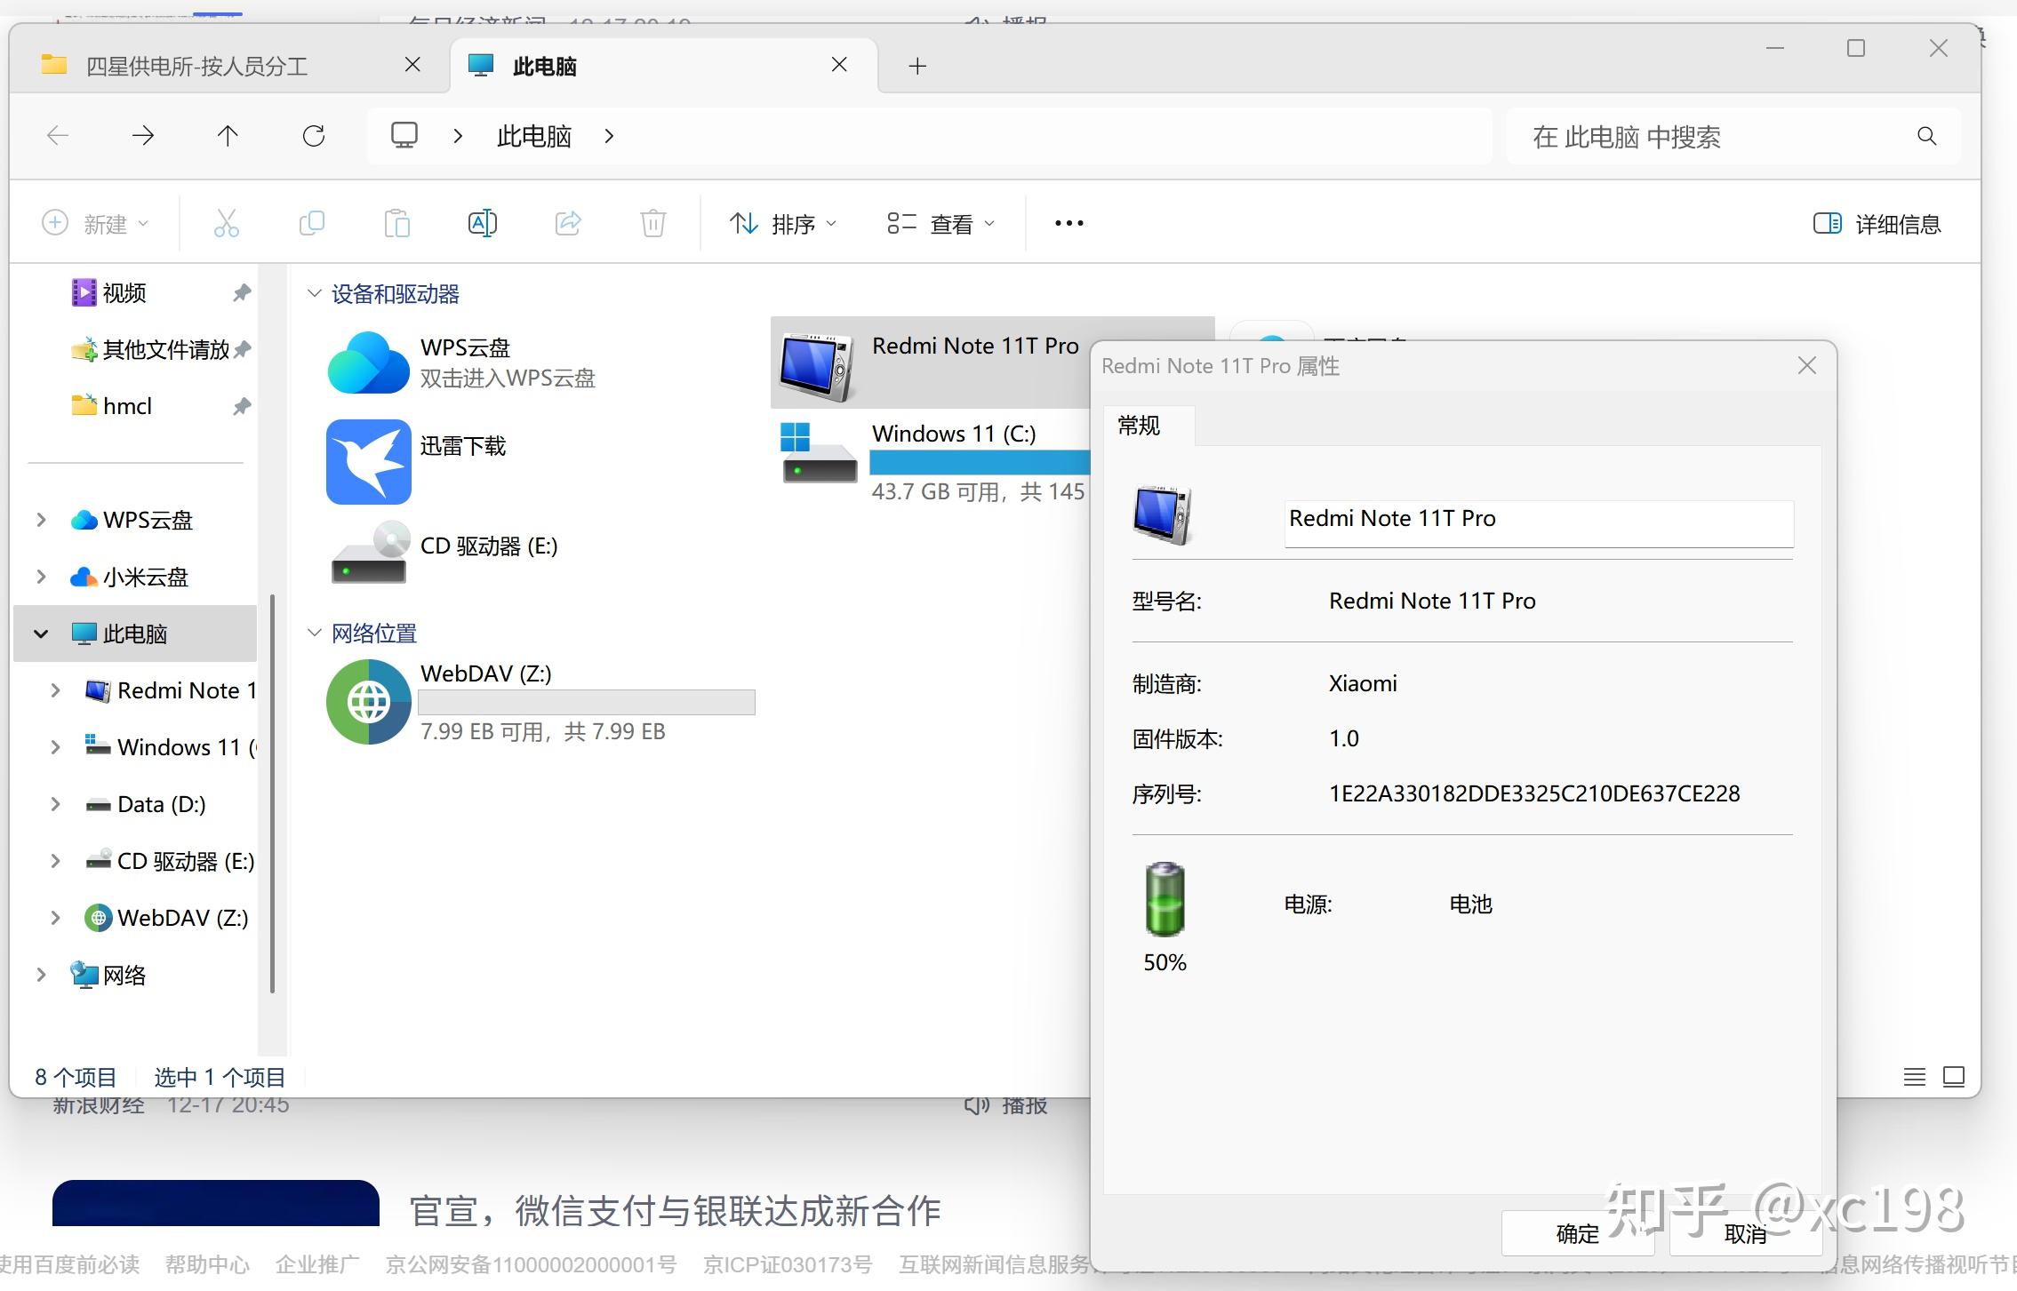Click the Refresh icon in navigation bar

pyautogui.click(x=314, y=136)
